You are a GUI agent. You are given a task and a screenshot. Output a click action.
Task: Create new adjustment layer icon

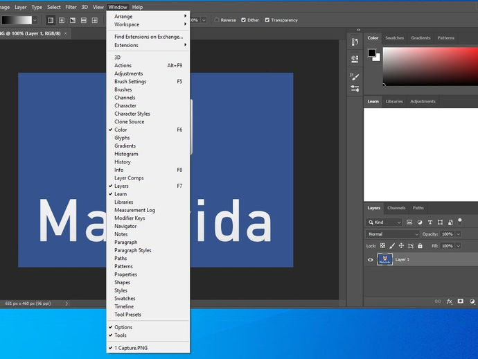pos(472,301)
